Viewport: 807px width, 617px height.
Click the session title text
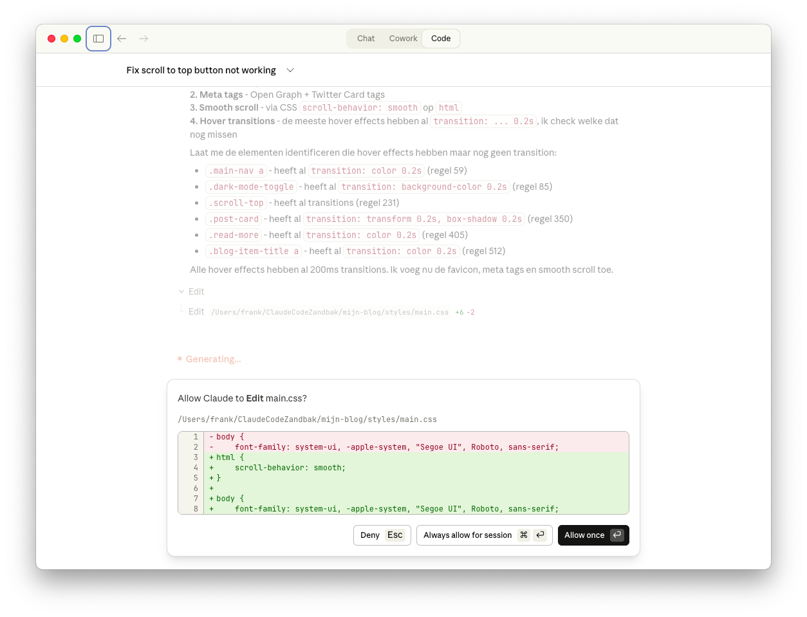click(201, 70)
